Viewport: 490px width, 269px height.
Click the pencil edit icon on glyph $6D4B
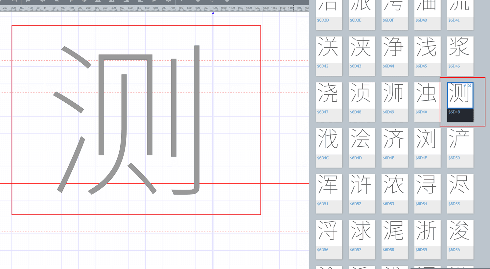tap(464, 86)
